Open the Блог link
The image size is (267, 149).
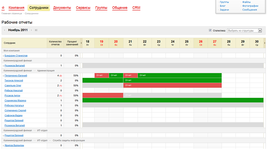point(223,6)
